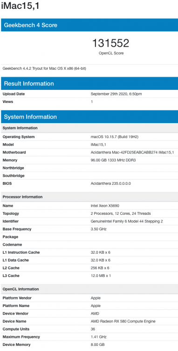Click the Northbridge label
Image resolution: width=178 pixels, height=351 pixels.
pyautogui.click(x=13, y=168)
